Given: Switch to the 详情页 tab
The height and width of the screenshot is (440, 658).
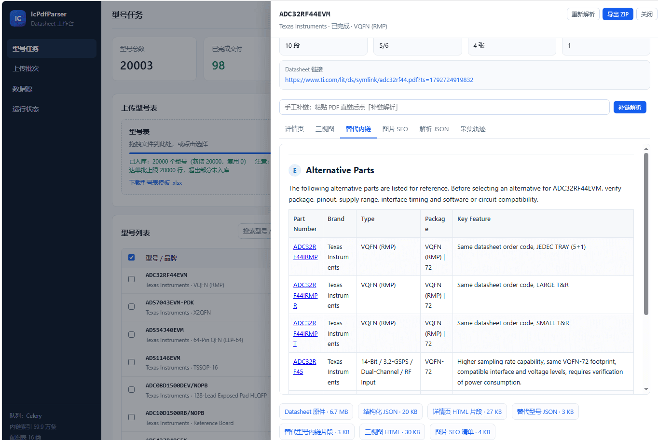Looking at the screenshot, I should point(294,129).
